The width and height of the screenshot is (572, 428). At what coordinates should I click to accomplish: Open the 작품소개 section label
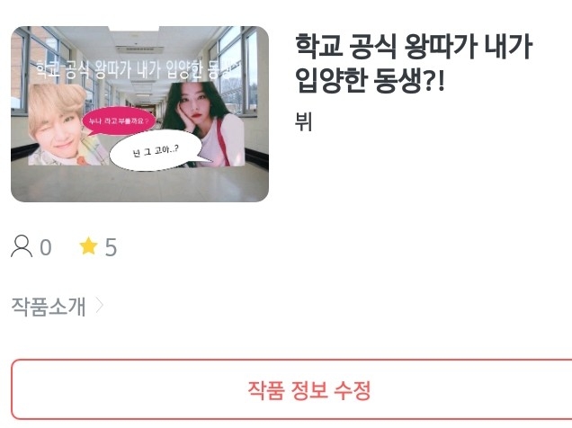(49, 307)
